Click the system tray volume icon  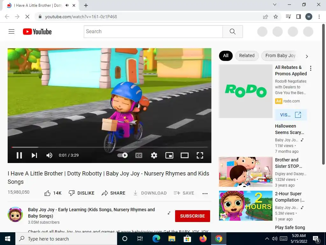pyautogui.click(x=275, y=239)
